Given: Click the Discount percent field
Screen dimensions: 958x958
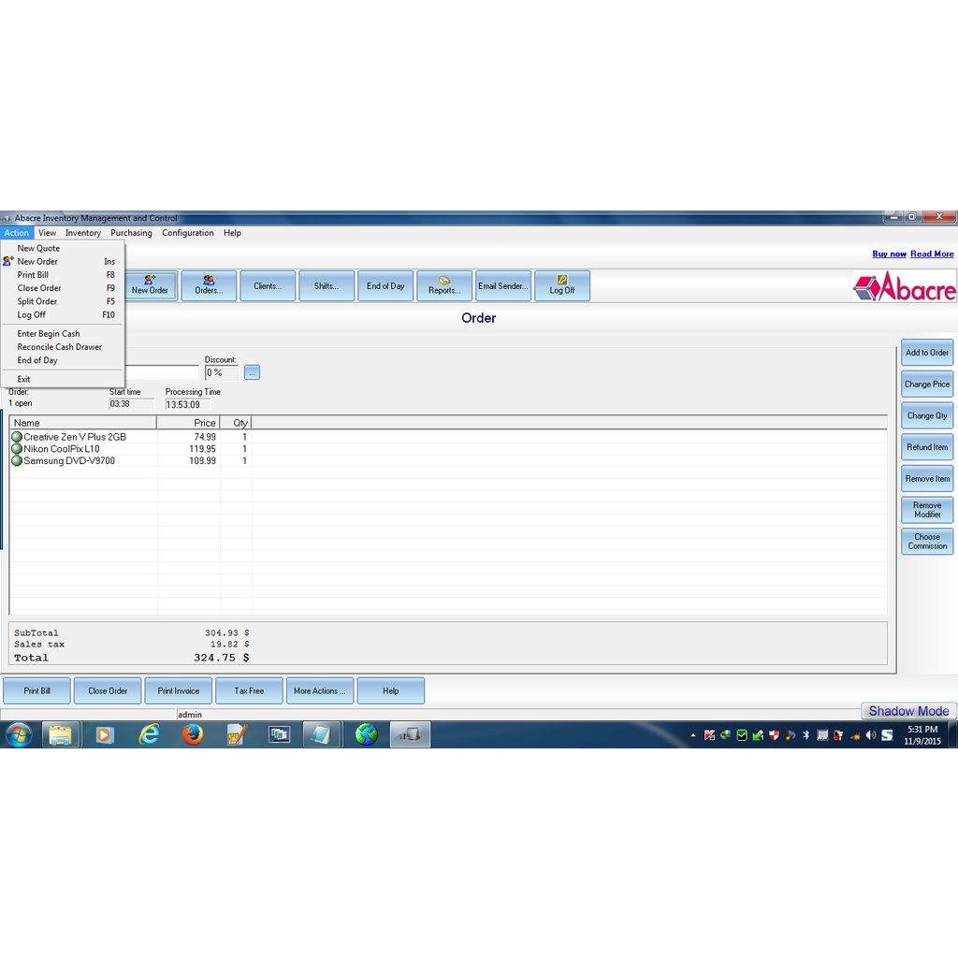Looking at the screenshot, I should tap(221, 372).
